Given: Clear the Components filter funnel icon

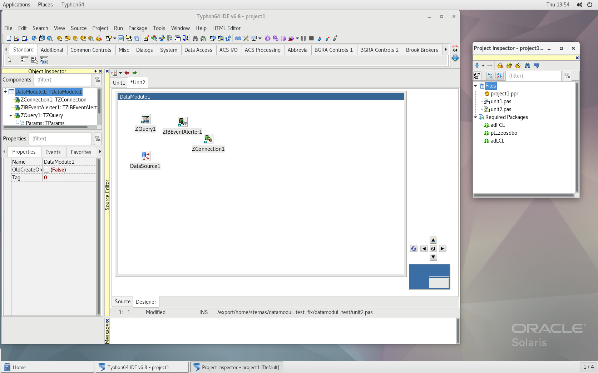Looking at the screenshot, I should [x=98, y=80].
